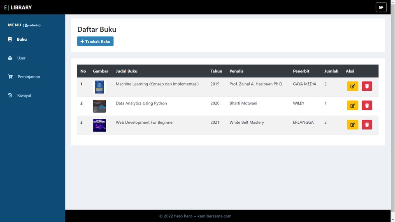395x222 pixels.
Task: Open the Machine Learning book cover thumbnail
Action: (99, 87)
